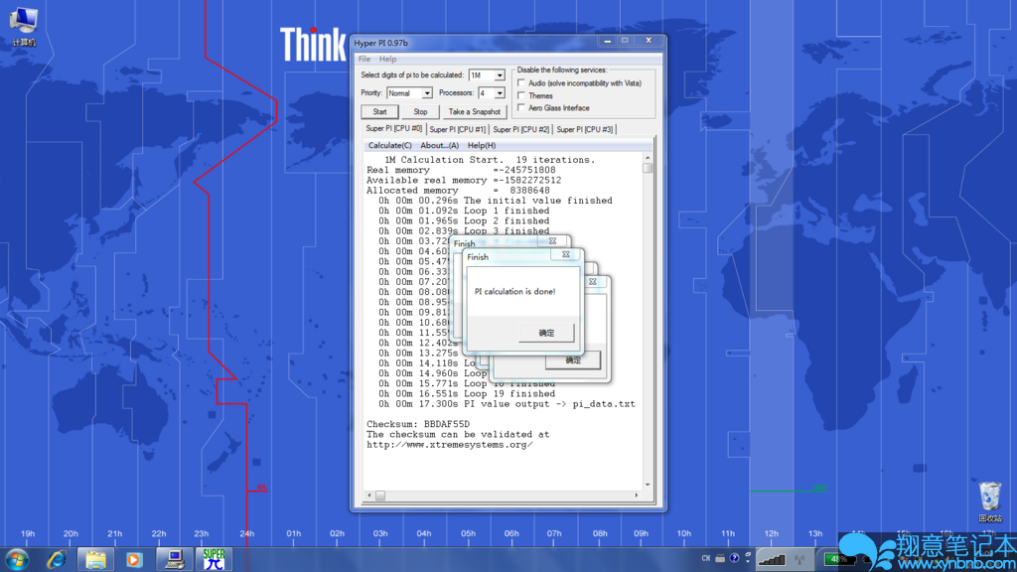
Task: Click the Checksum: BBDAF55D line
Action: pos(418,424)
